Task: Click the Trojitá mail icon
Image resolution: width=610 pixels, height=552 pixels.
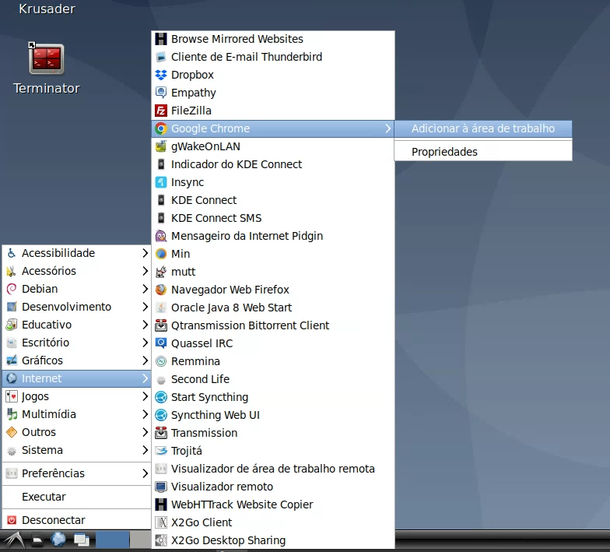Action: 160,451
